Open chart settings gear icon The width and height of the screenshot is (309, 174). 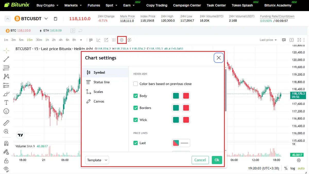point(122,40)
